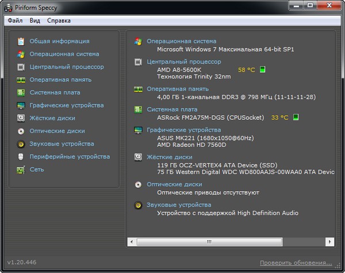Click the horizontal scrollbar left arrow
The height and width of the screenshot is (273, 345).
click(133, 242)
